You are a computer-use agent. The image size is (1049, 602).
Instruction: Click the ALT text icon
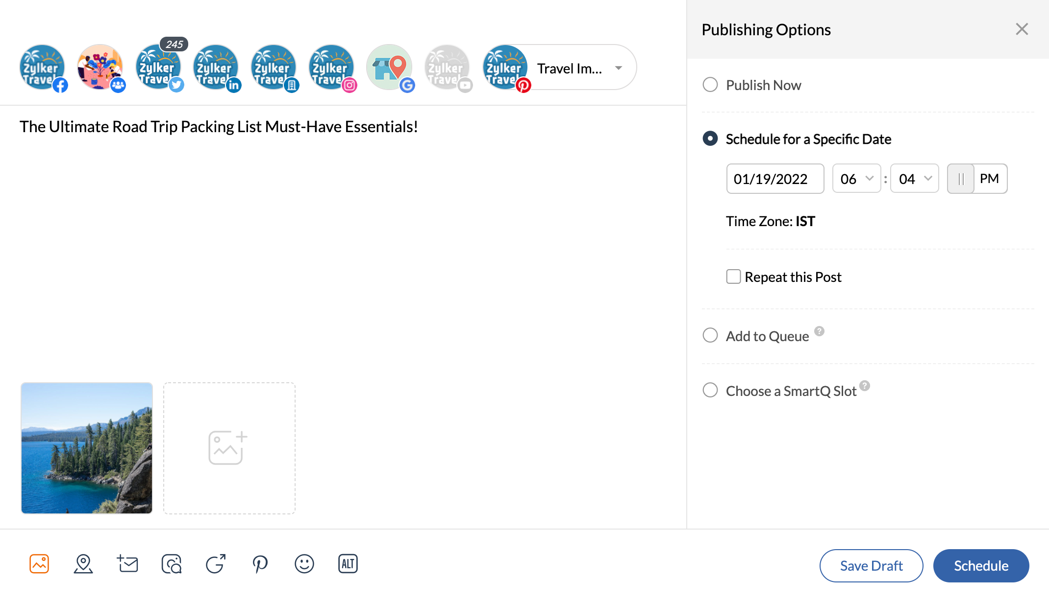pyautogui.click(x=348, y=564)
